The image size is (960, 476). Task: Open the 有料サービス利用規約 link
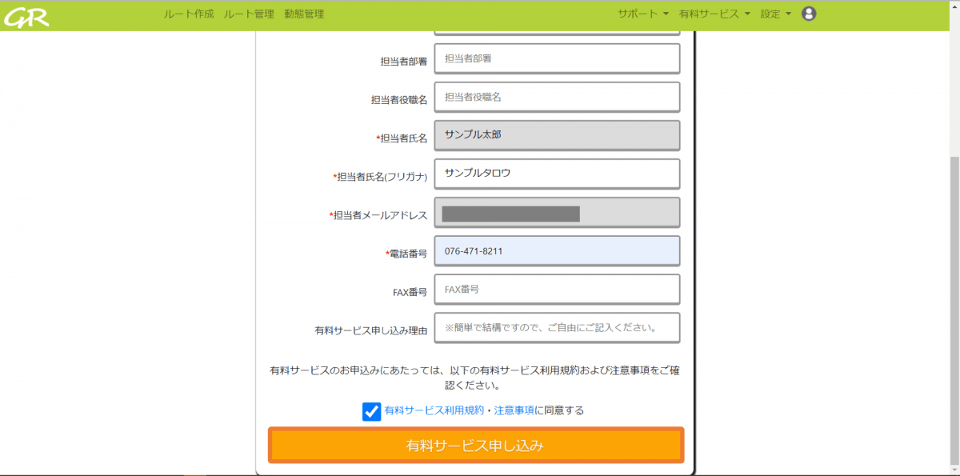pos(434,410)
